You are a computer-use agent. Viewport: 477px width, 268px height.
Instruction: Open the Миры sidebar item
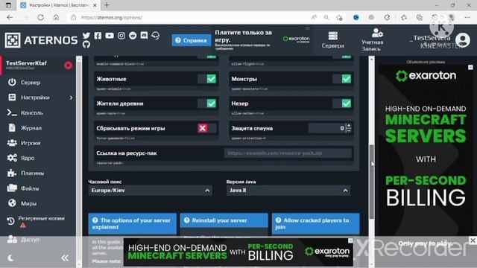[x=28, y=203]
